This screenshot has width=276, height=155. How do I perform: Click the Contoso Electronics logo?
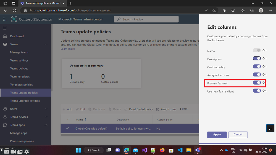tap(14, 19)
